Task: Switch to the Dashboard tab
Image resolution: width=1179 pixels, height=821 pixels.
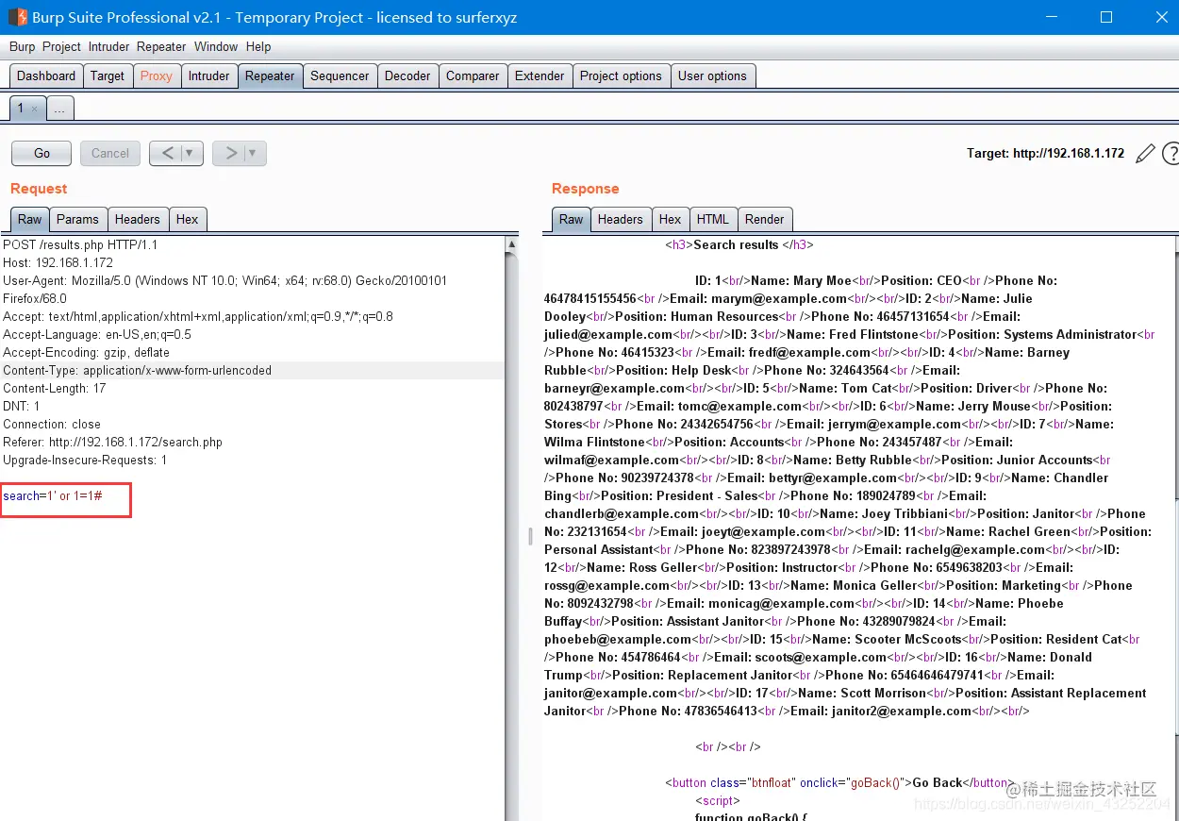Action: [46, 76]
